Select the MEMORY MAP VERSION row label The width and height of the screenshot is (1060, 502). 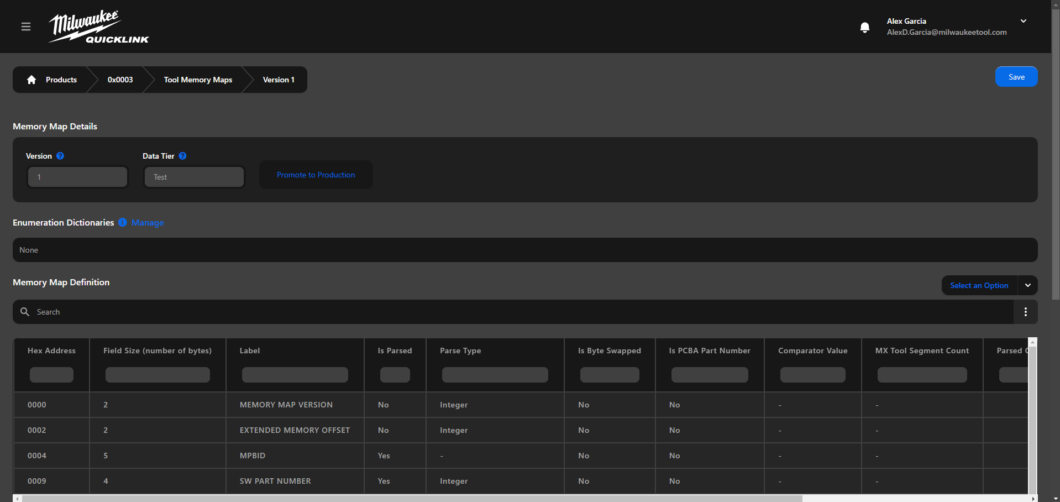click(286, 405)
